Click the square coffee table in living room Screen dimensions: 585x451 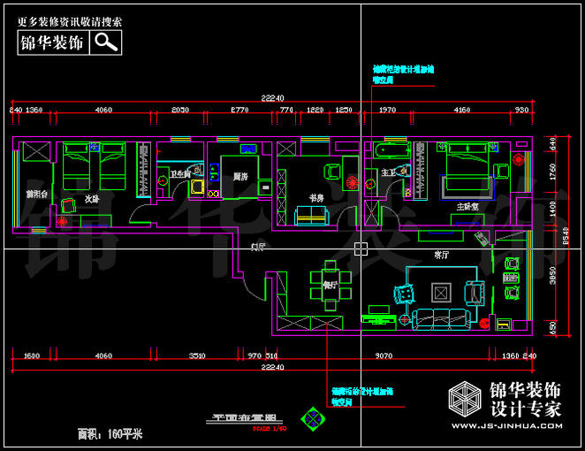coord(441,291)
